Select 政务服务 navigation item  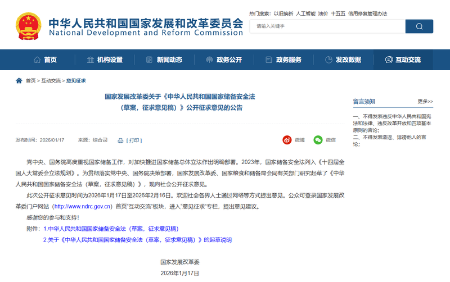pos(283,60)
